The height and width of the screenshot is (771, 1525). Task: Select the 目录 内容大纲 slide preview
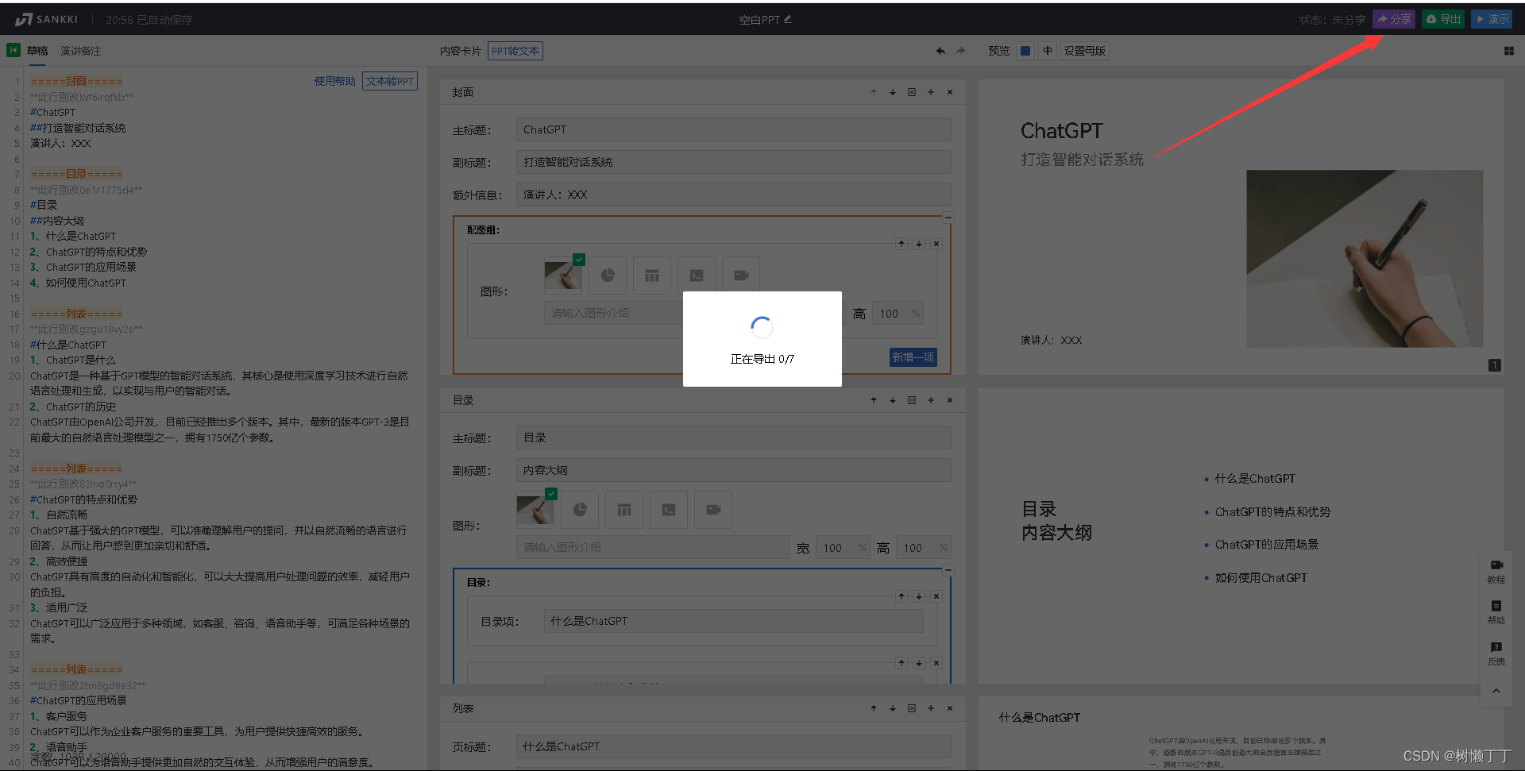pos(1241,536)
